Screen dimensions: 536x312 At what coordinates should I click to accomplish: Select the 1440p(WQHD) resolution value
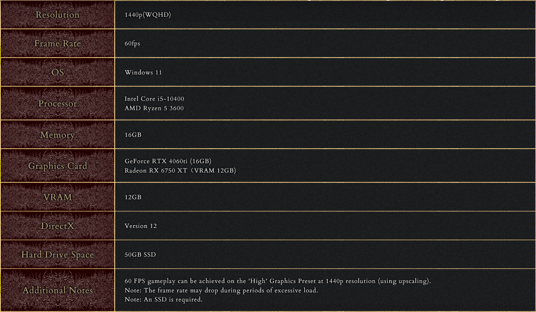coord(148,15)
